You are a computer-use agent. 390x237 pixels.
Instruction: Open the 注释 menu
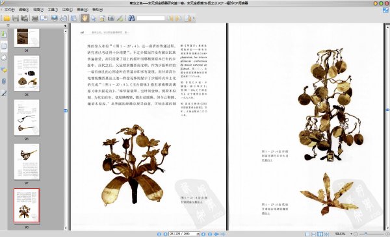click(67, 10)
